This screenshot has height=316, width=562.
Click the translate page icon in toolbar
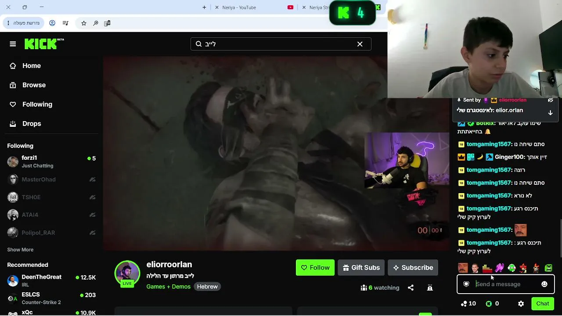click(107, 23)
